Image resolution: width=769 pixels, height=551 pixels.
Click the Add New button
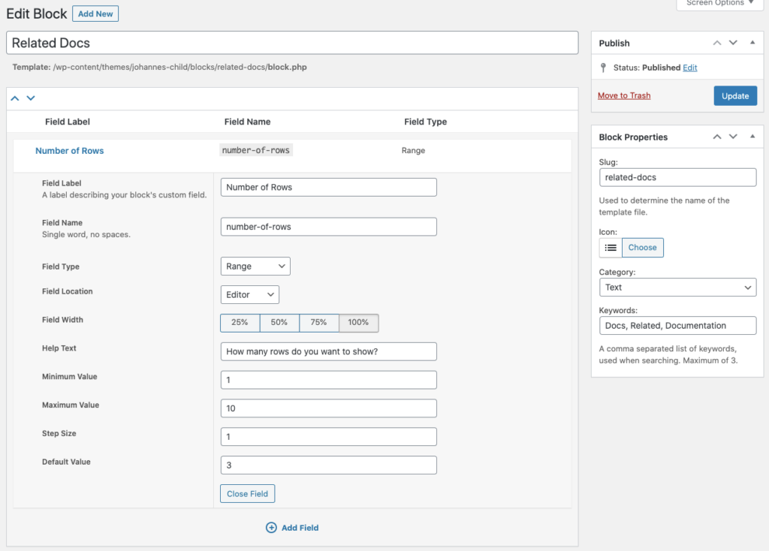[95, 14]
